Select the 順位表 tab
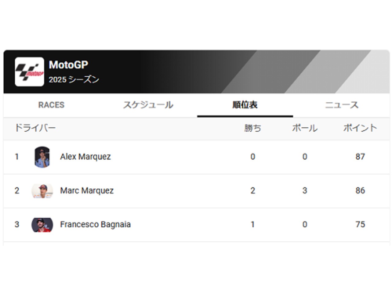 click(x=245, y=105)
